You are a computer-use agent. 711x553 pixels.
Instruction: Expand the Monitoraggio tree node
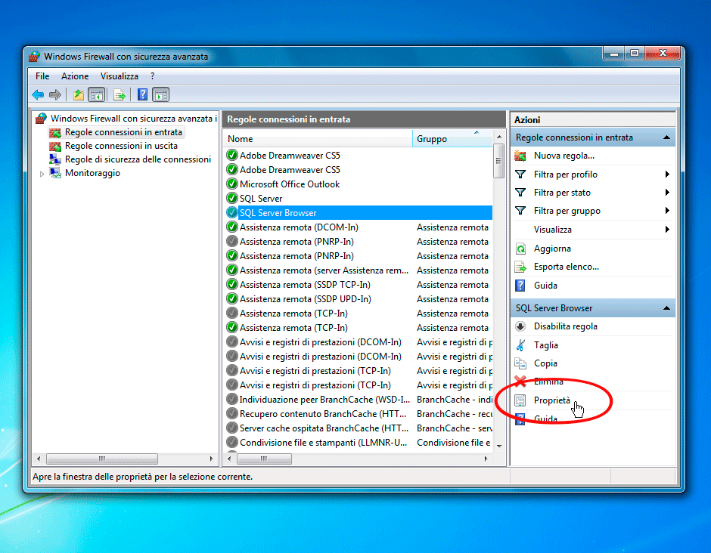42,174
